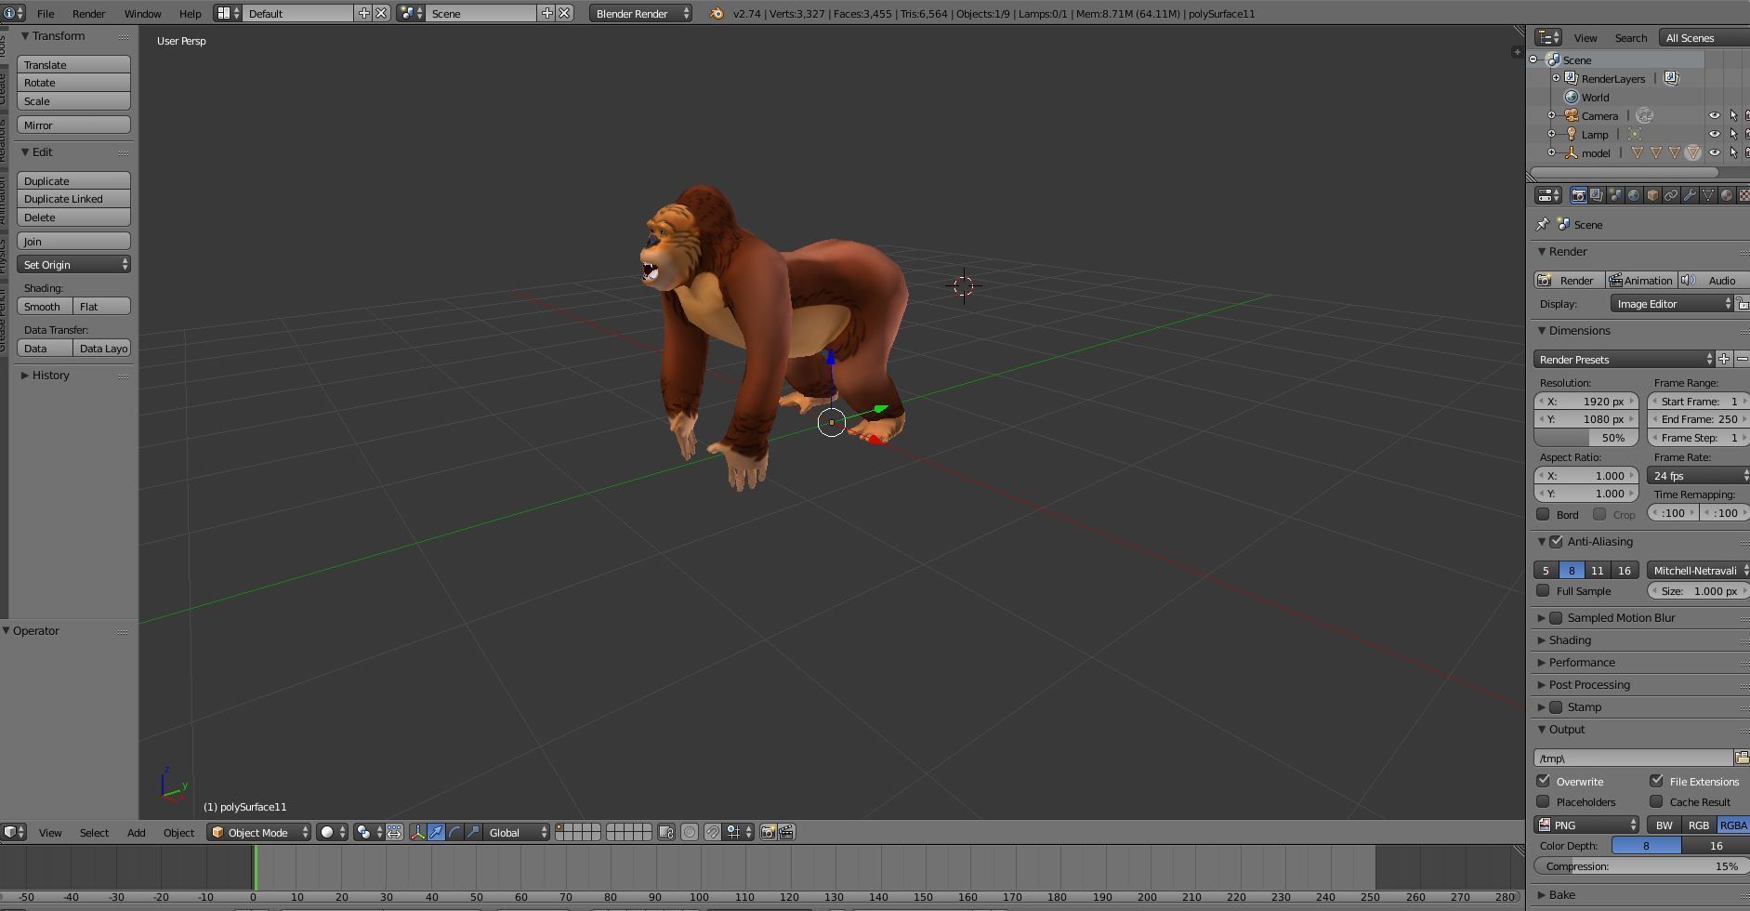The image size is (1750, 911).
Task: Click the manipulate center points icon
Action: pos(394,832)
